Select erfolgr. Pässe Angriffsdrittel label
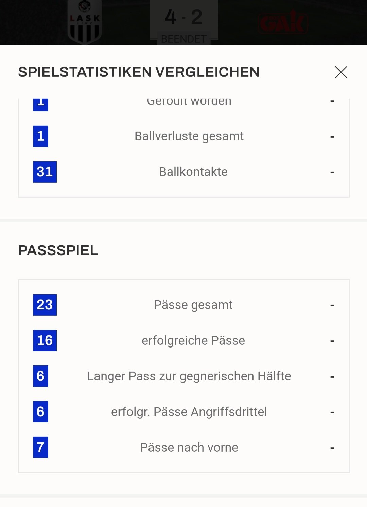The height and width of the screenshot is (507, 367). [x=189, y=412]
